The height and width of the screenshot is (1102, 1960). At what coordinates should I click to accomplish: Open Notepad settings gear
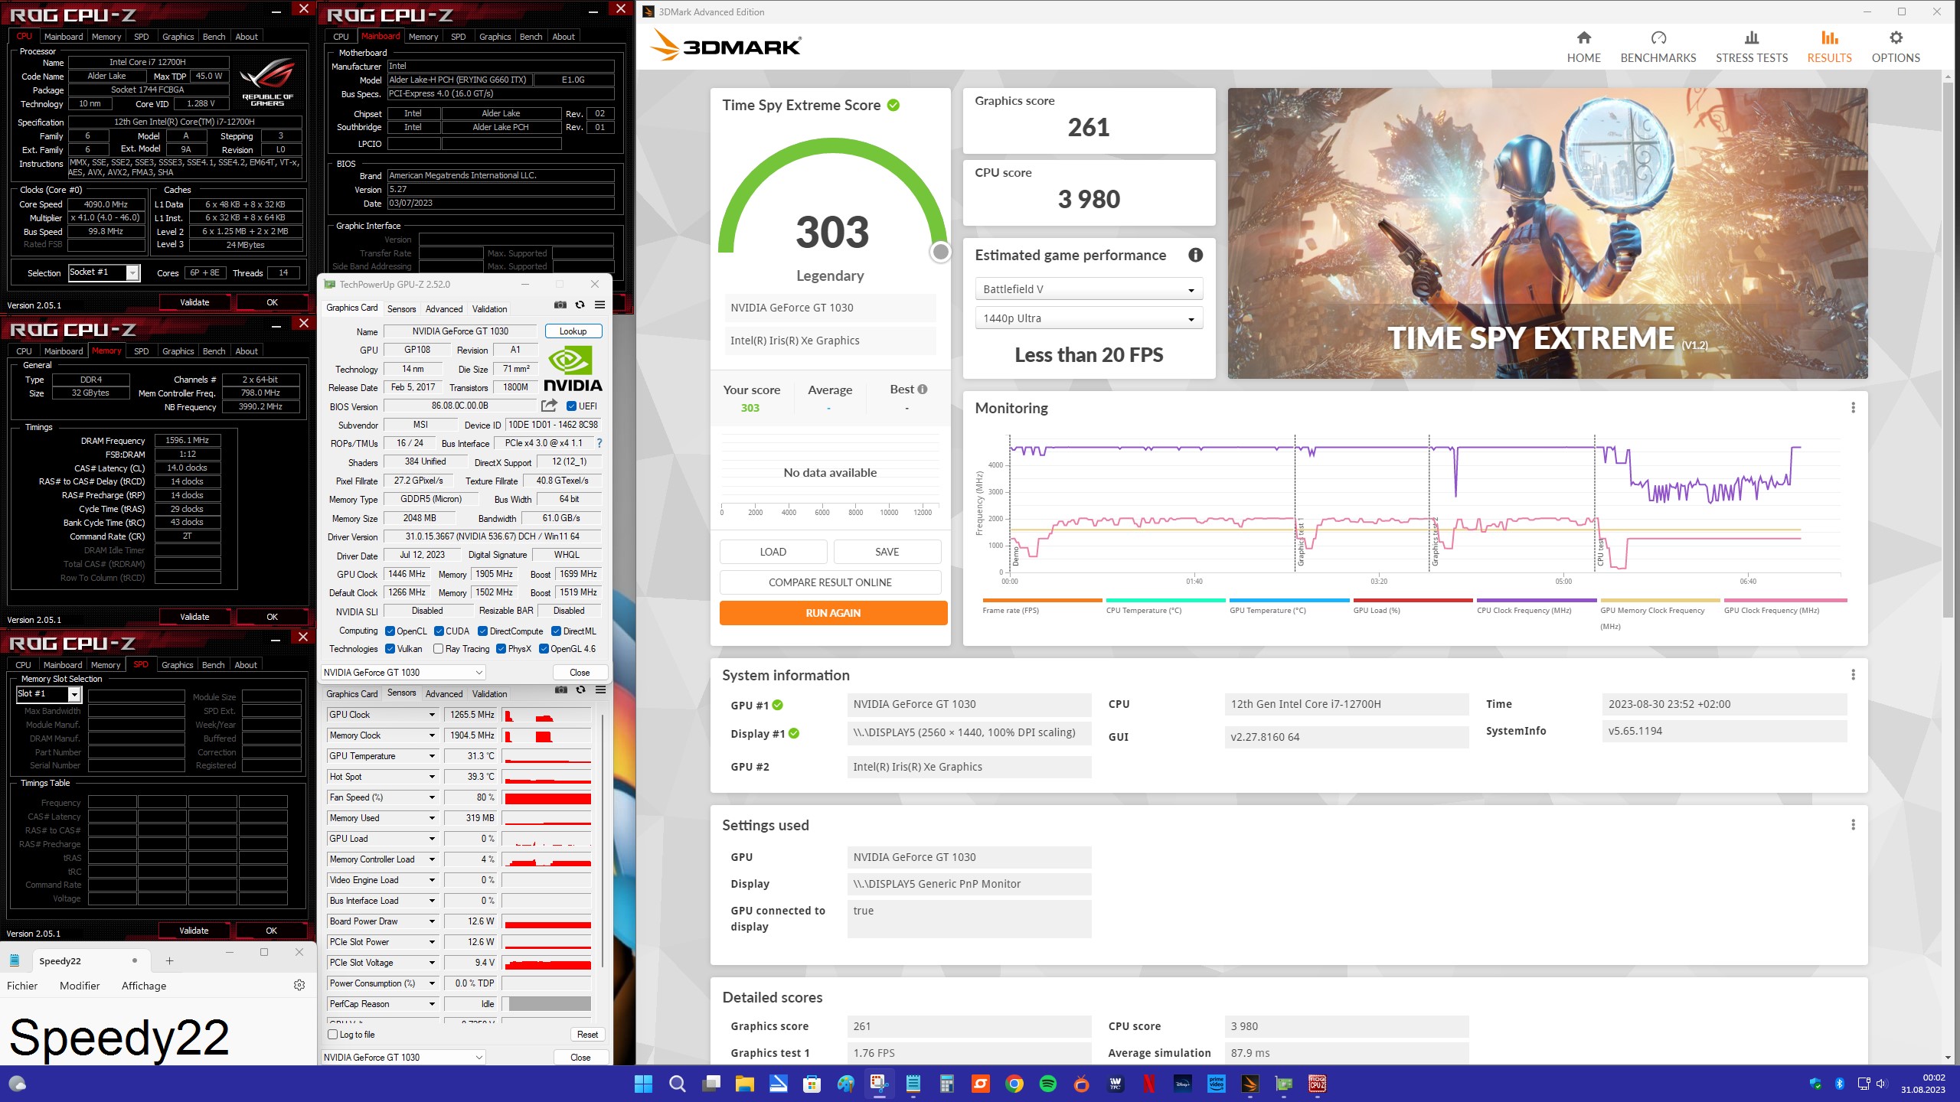click(299, 985)
